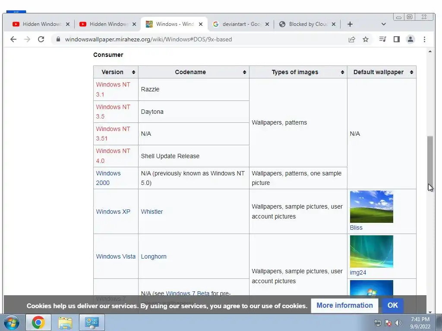Open the Windows NT 3.51 link

click(x=113, y=134)
